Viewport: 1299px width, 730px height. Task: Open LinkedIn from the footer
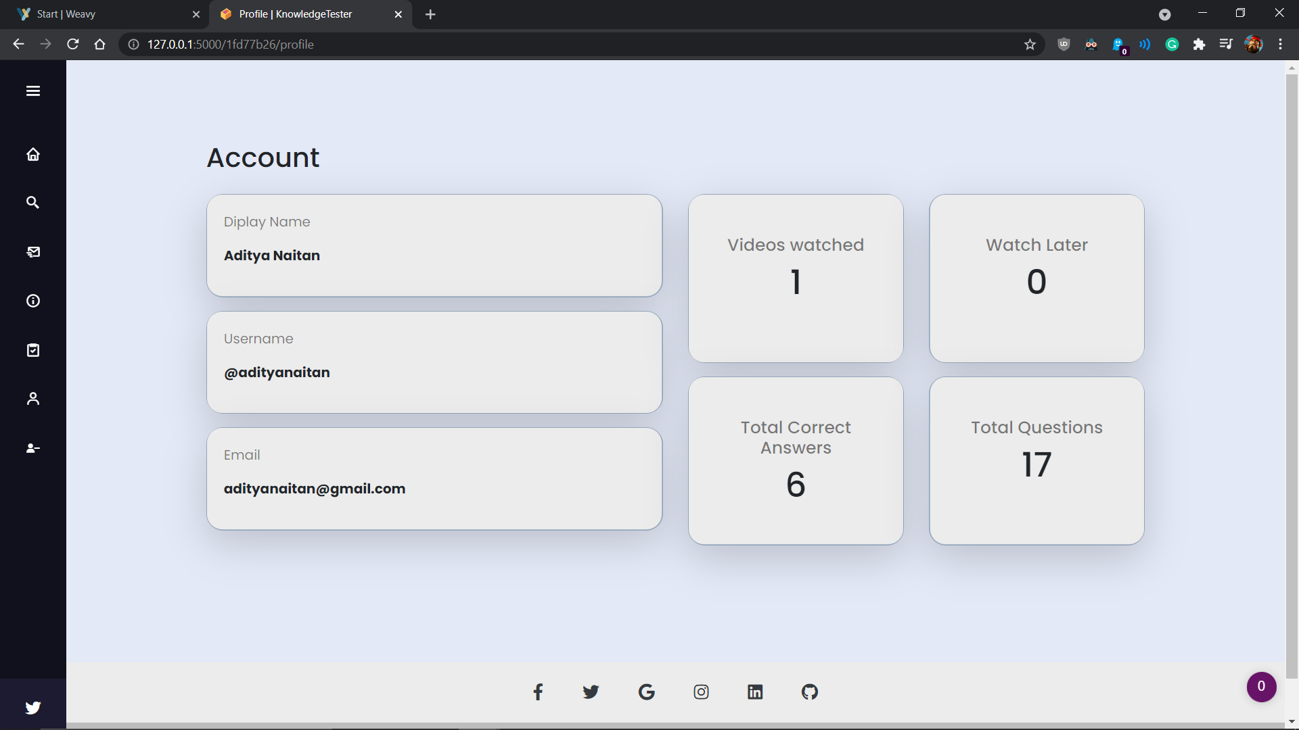tap(755, 691)
